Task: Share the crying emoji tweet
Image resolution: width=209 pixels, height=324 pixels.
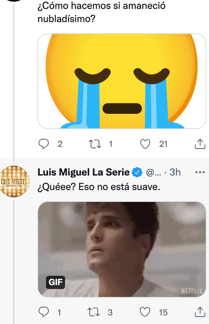Action: (x=200, y=143)
